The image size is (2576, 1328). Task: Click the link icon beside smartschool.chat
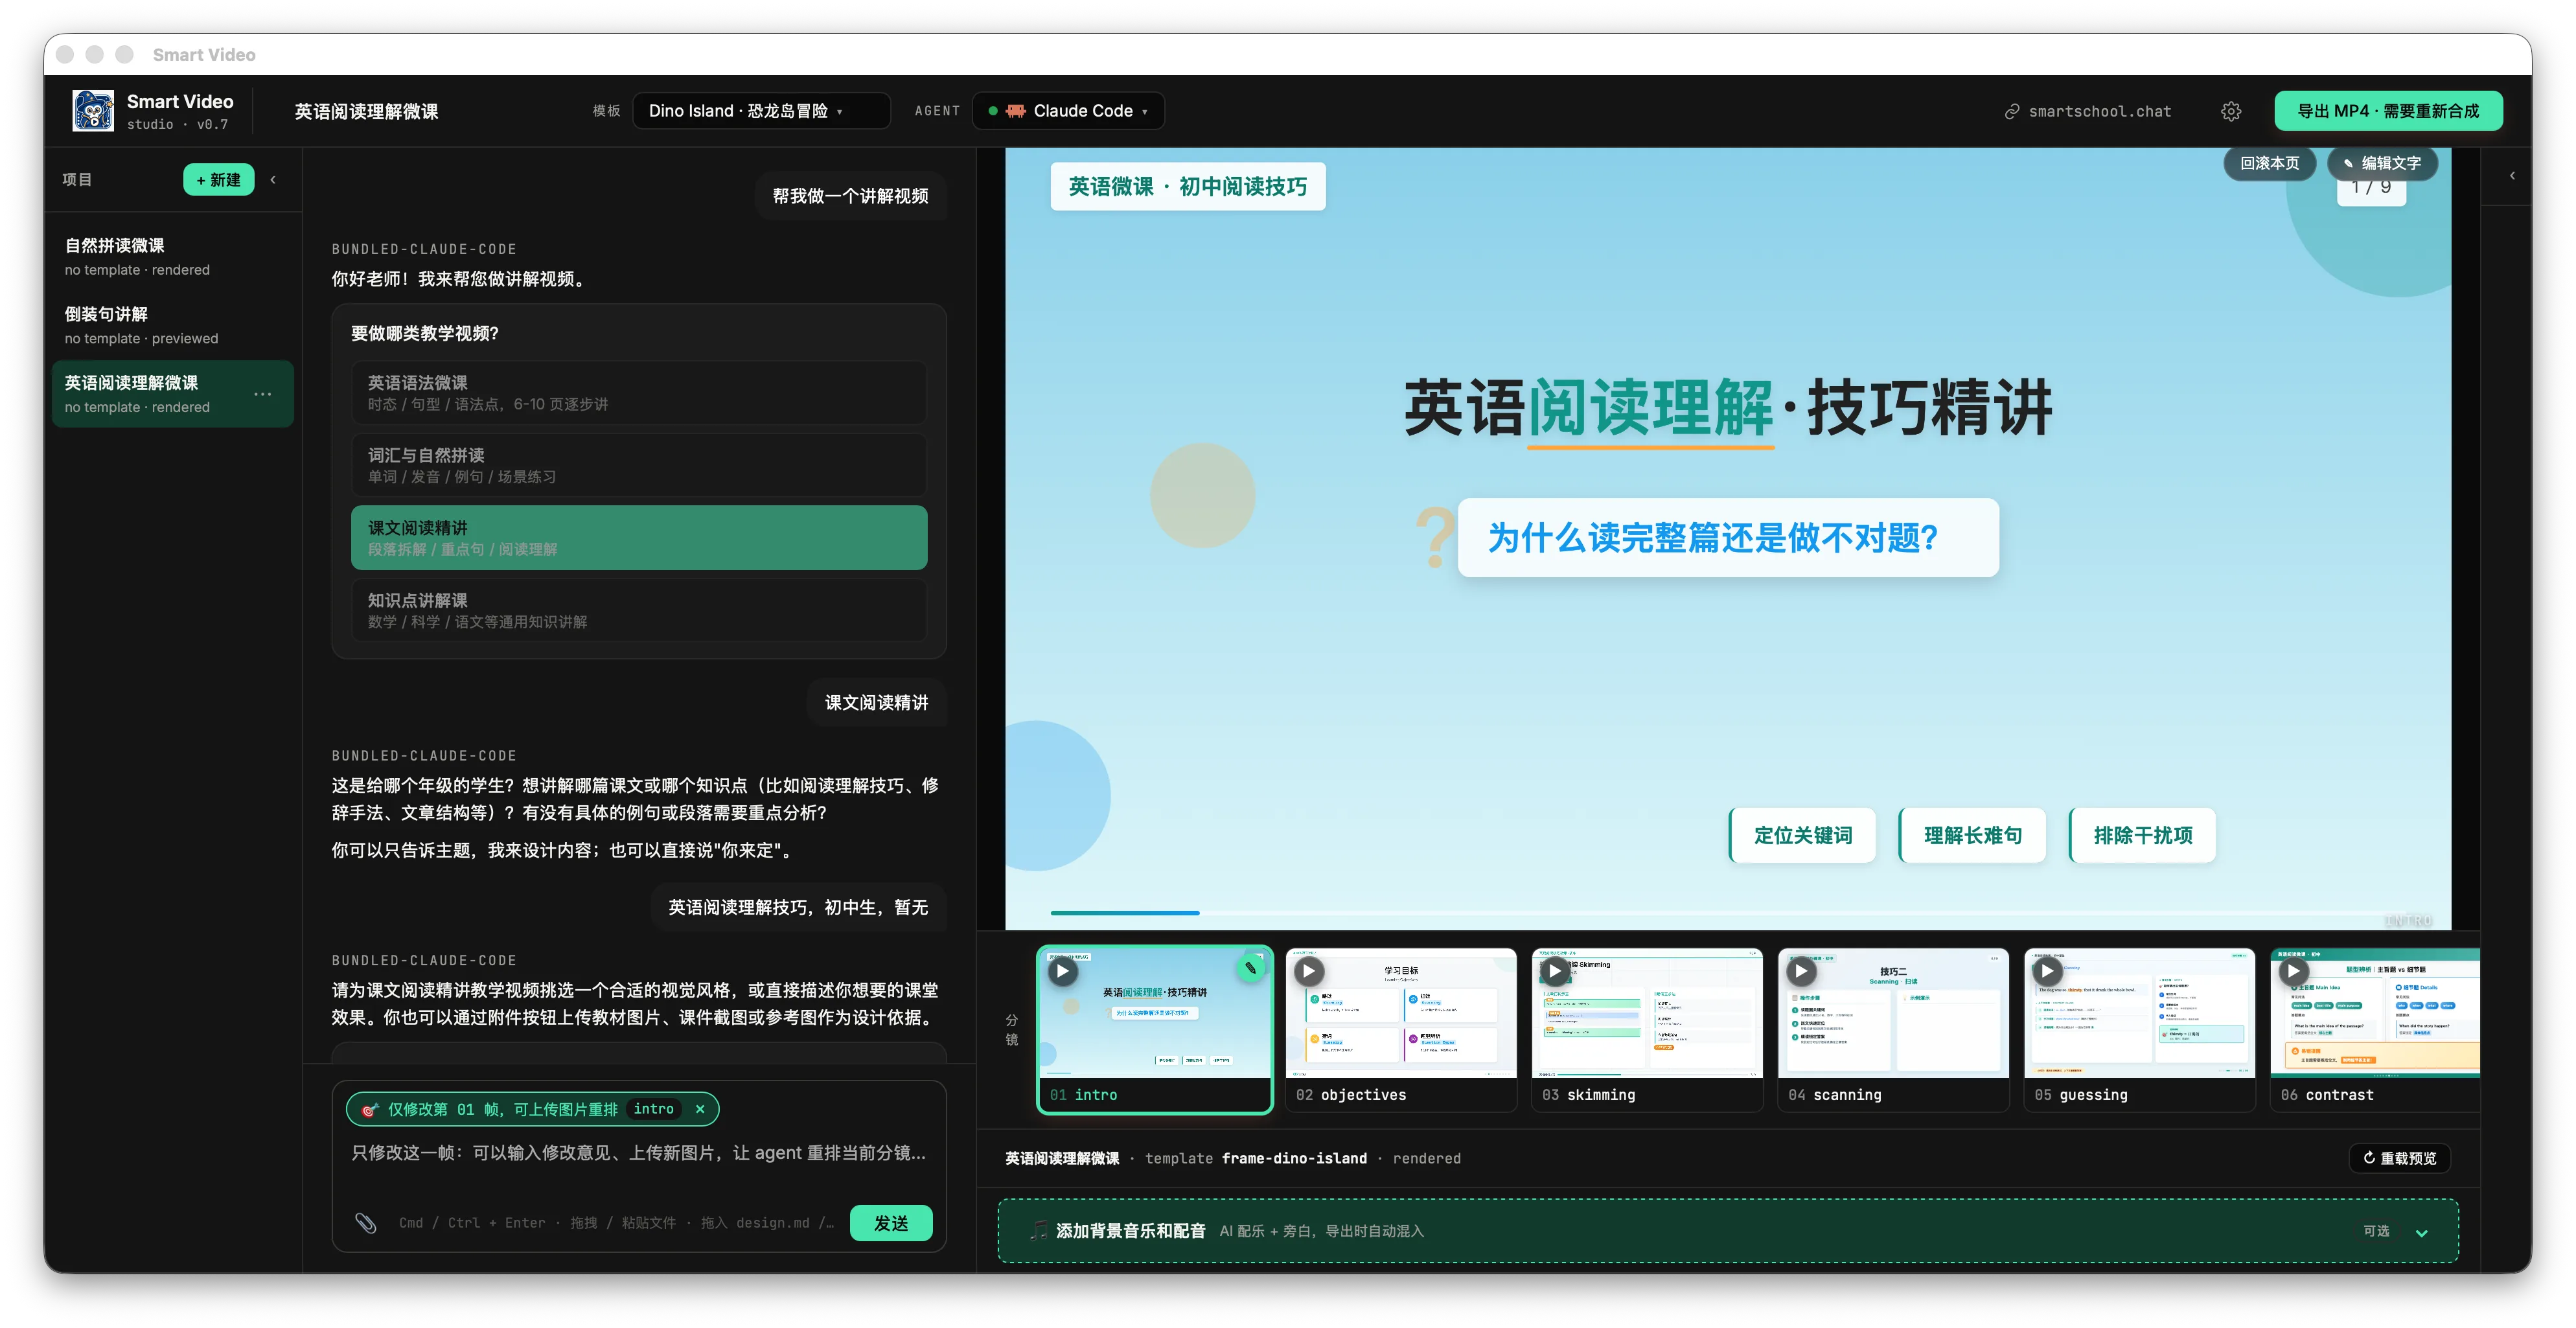click(2012, 112)
